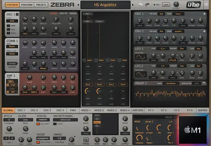Click the Delay 1 Feedback knob

[x=139, y=128]
